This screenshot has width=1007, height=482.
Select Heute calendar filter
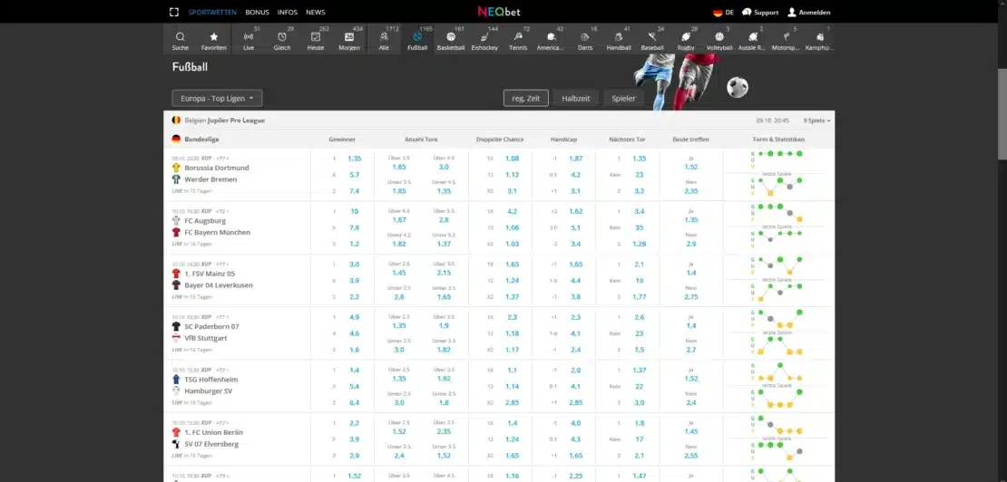click(x=316, y=37)
